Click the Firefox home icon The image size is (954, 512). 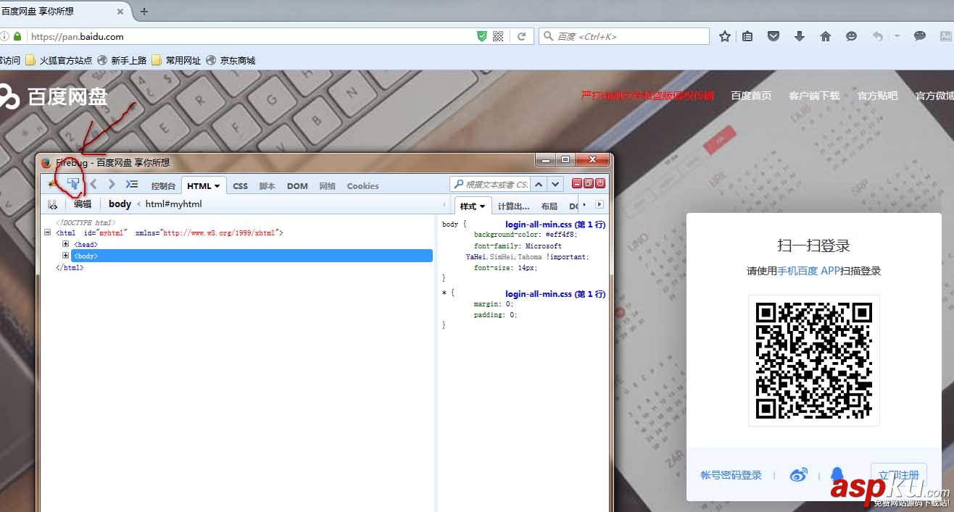(825, 35)
